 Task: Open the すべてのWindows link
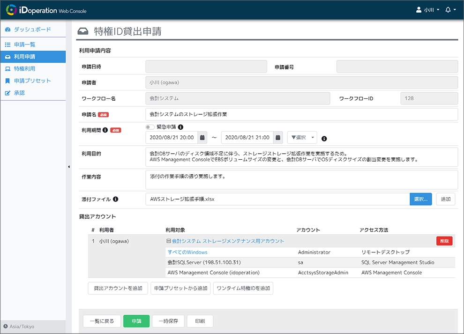[187, 252]
